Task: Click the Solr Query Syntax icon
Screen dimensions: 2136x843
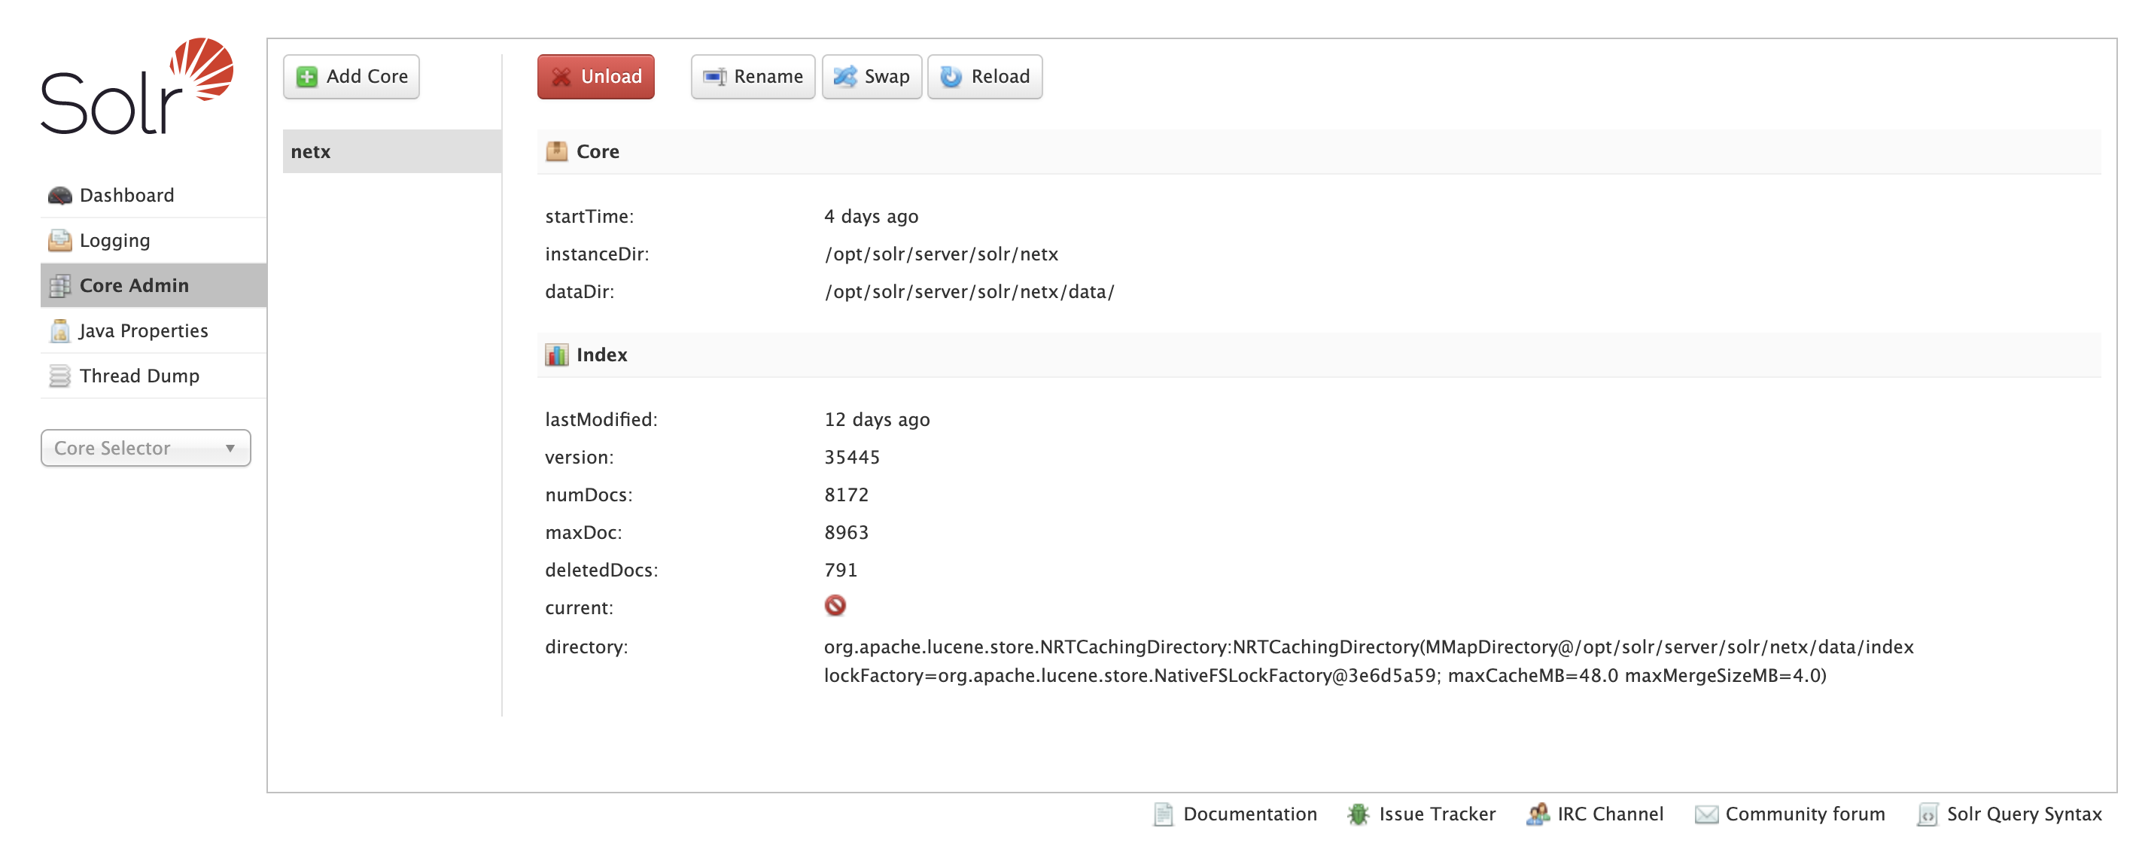Action: tap(1927, 814)
